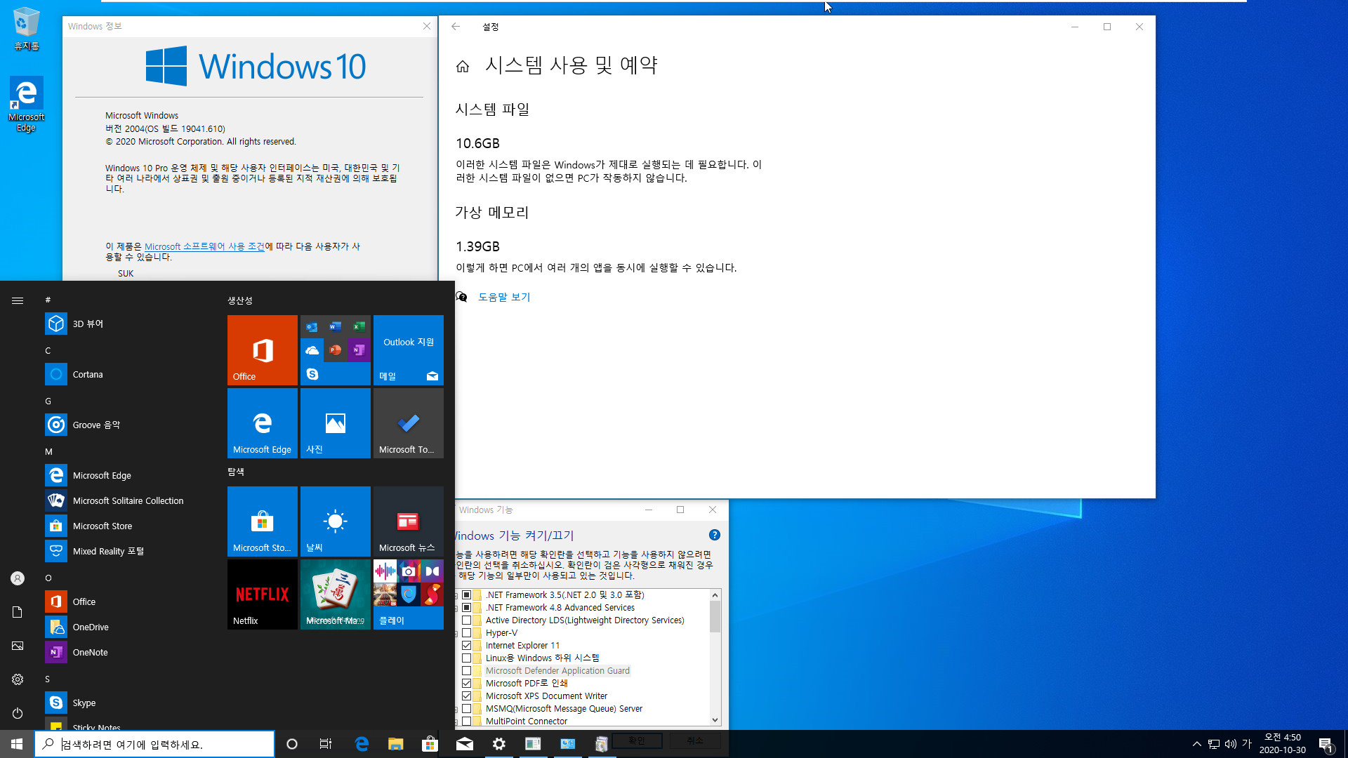Toggle Hyper-V feature checkbox

pos(468,632)
